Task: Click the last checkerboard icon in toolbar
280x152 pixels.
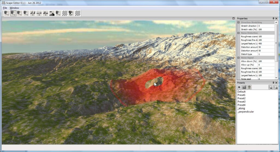Action: click(78, 13)
